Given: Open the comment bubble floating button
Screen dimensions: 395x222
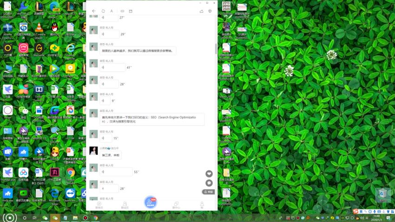Looking at the screenshot, I should click(209, 183).
